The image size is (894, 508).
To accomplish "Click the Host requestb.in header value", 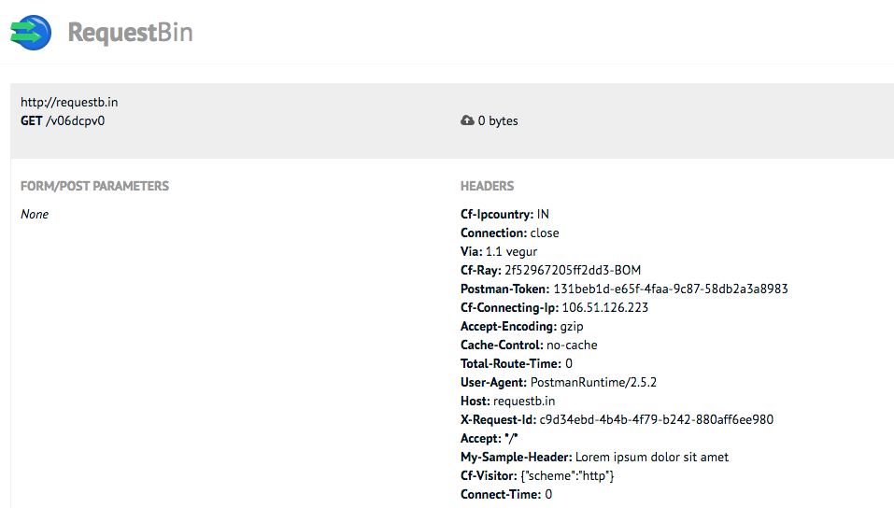I will click(x=524, y=402).
